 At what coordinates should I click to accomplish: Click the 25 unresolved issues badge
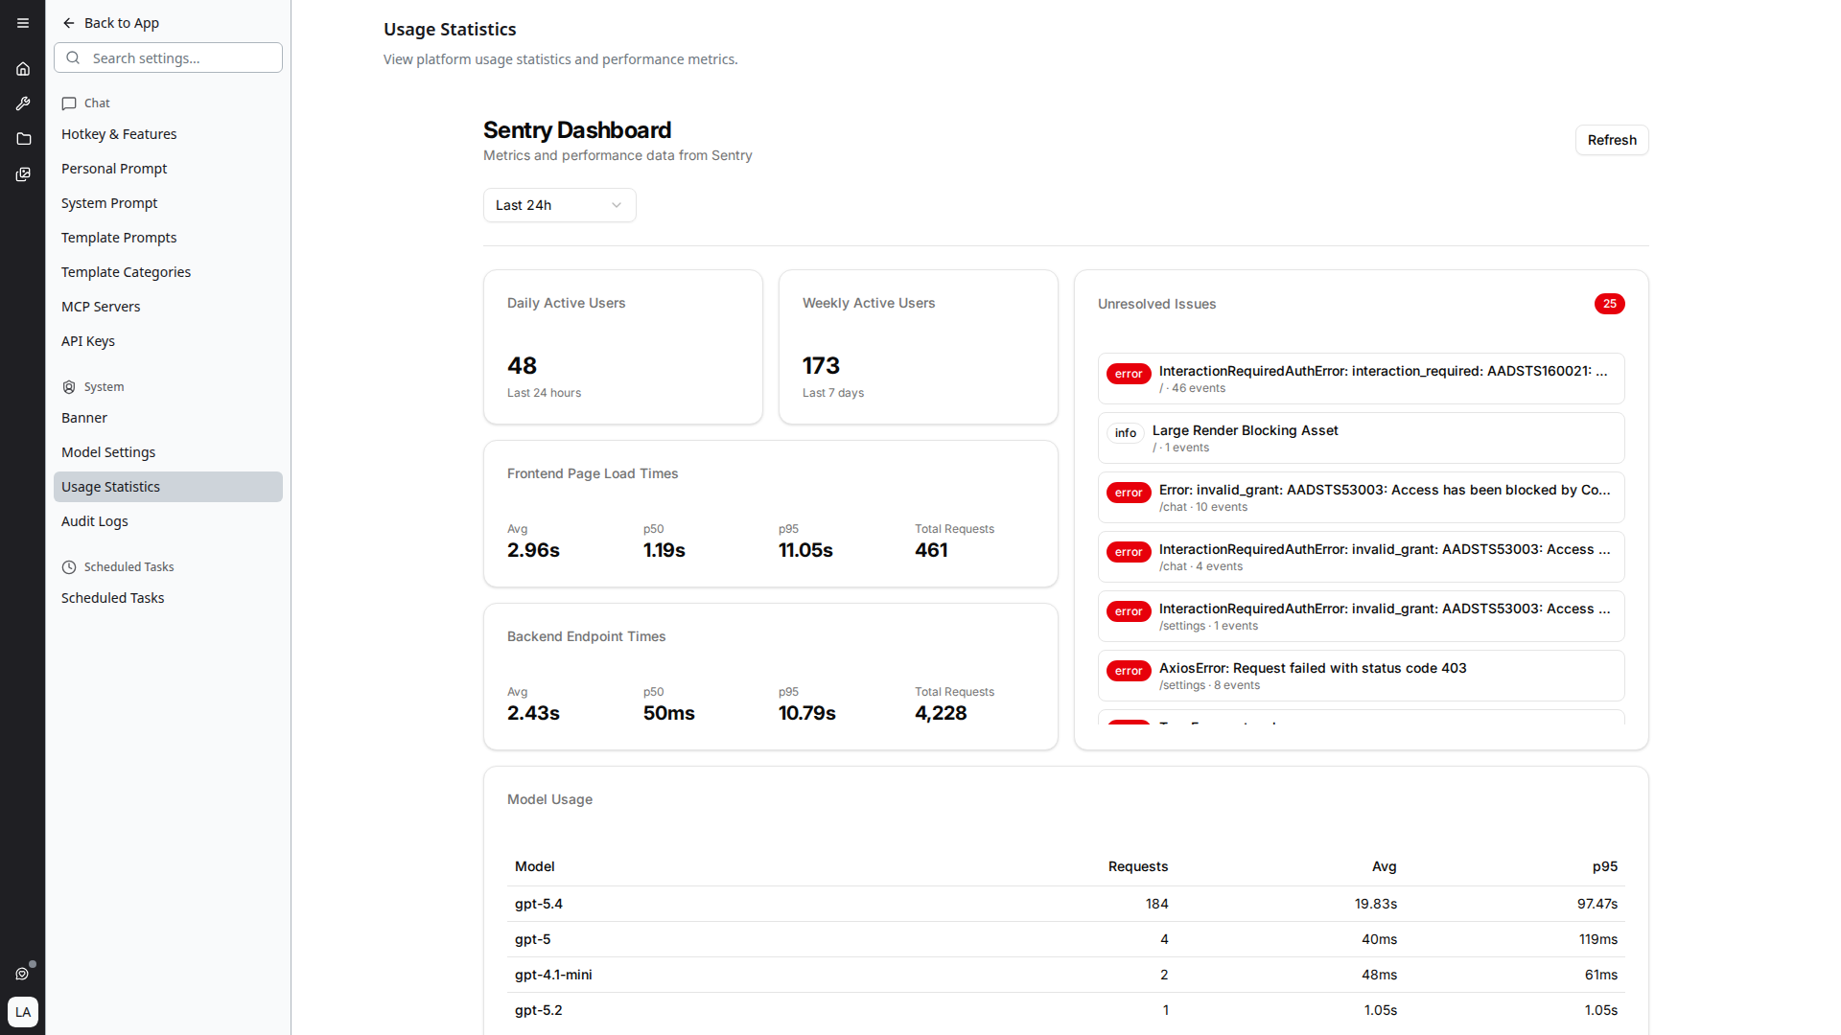1609,304
